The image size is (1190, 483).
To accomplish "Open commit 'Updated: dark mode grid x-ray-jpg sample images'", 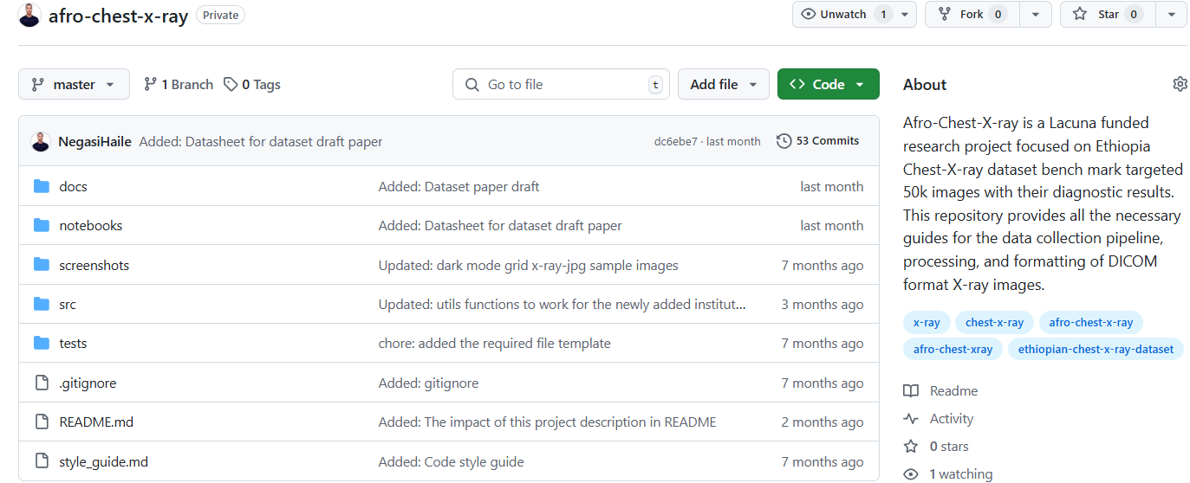I will click(x=528, y=265).
